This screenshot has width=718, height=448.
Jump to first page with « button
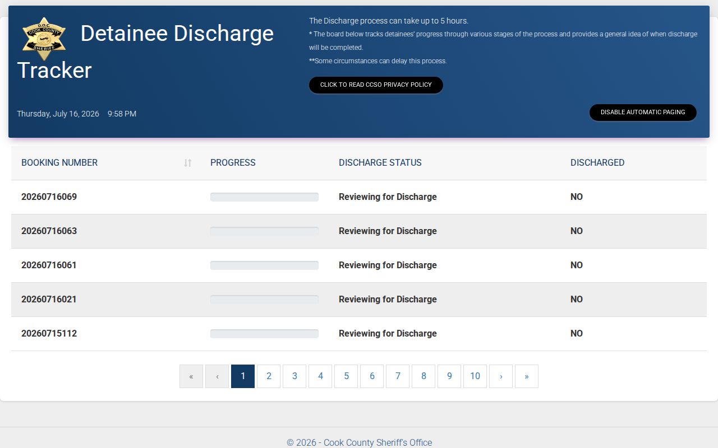(x=191, y=376)
